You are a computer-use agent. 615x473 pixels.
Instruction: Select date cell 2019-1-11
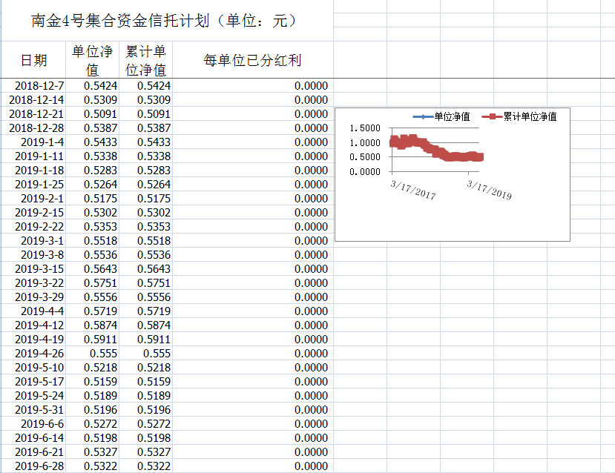click(33, 156)
